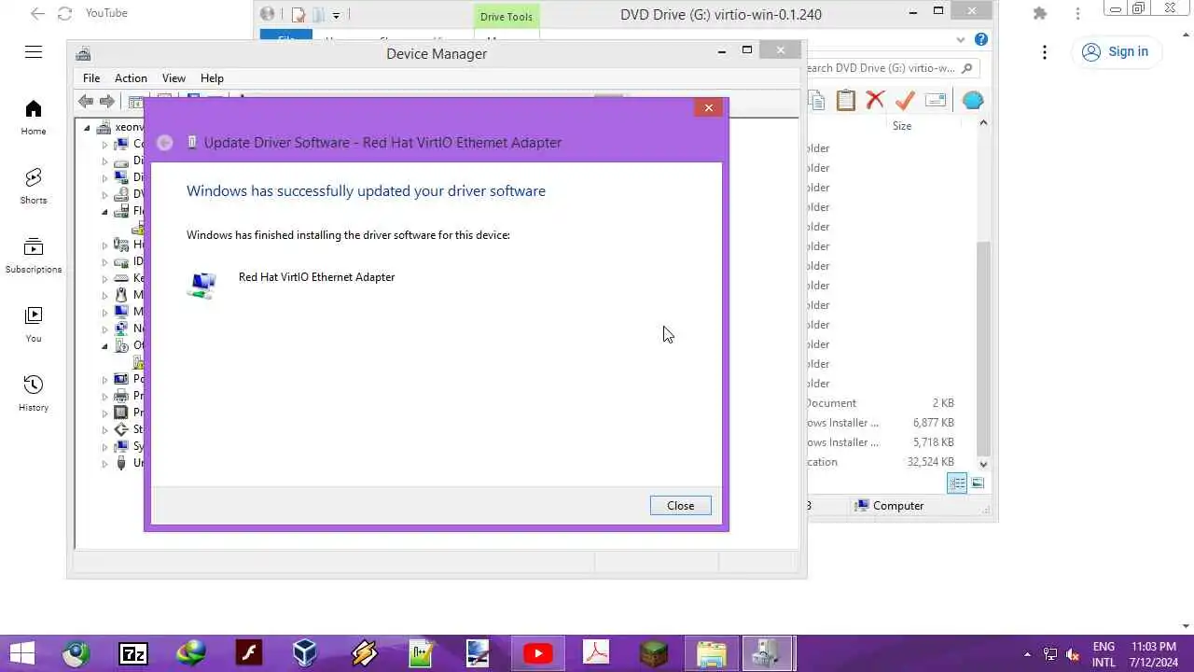Expand the 'Po' ports node

[x=105, y=379]
